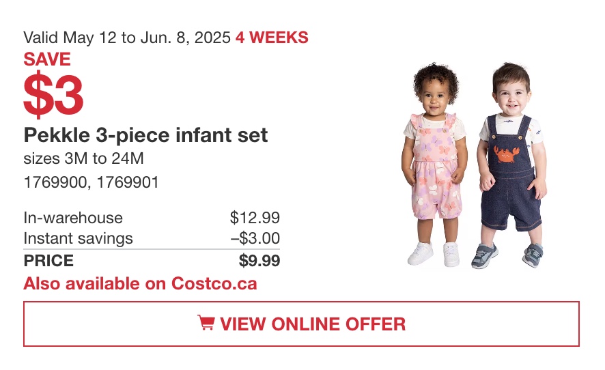Click the VIEW ONLINE OFFER button

tap(301, 324)
